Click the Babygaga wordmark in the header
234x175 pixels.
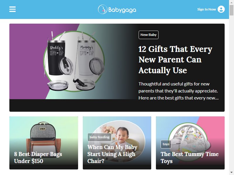pyautogui.click(x=122, y=10)
